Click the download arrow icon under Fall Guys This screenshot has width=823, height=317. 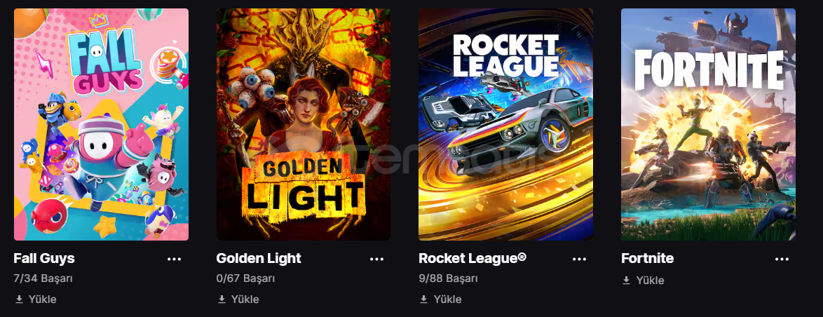click(x=20, y=299)
